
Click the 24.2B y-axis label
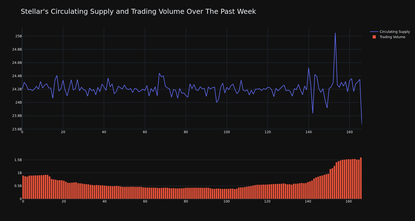click(x=17, y=89)
